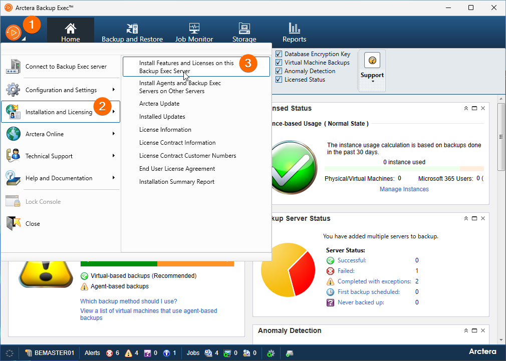This screenshot has width=506, height=361.
Task: Click the blue information alerts icon
Action: (x=166, y=353)
